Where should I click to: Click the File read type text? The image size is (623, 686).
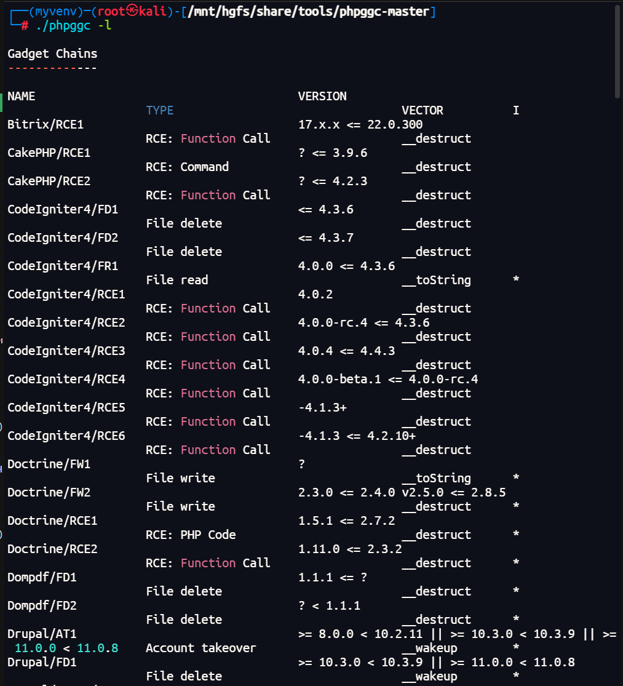[177, 280]
